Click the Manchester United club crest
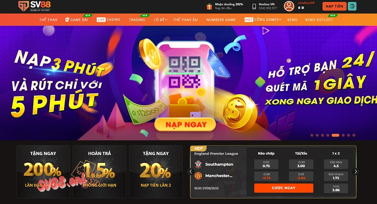 (198, 176)
